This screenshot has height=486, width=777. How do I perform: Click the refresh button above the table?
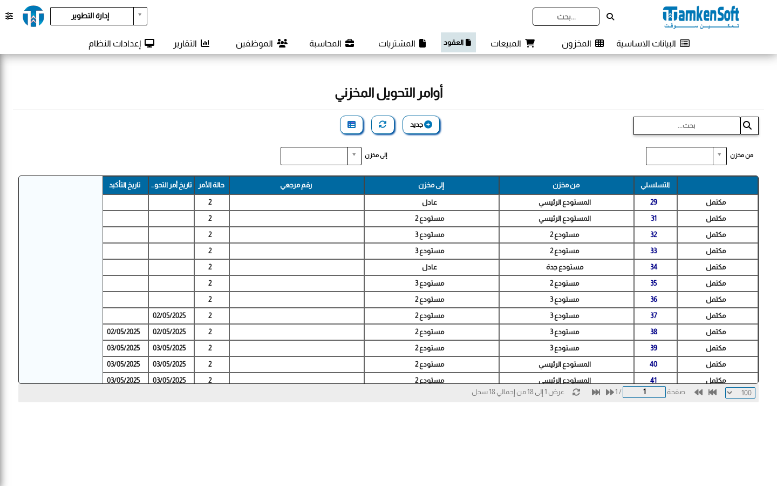click(383, 125)
